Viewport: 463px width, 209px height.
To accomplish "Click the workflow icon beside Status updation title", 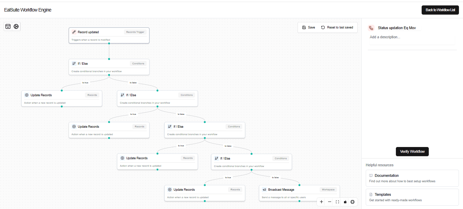I will pos(371,28).
